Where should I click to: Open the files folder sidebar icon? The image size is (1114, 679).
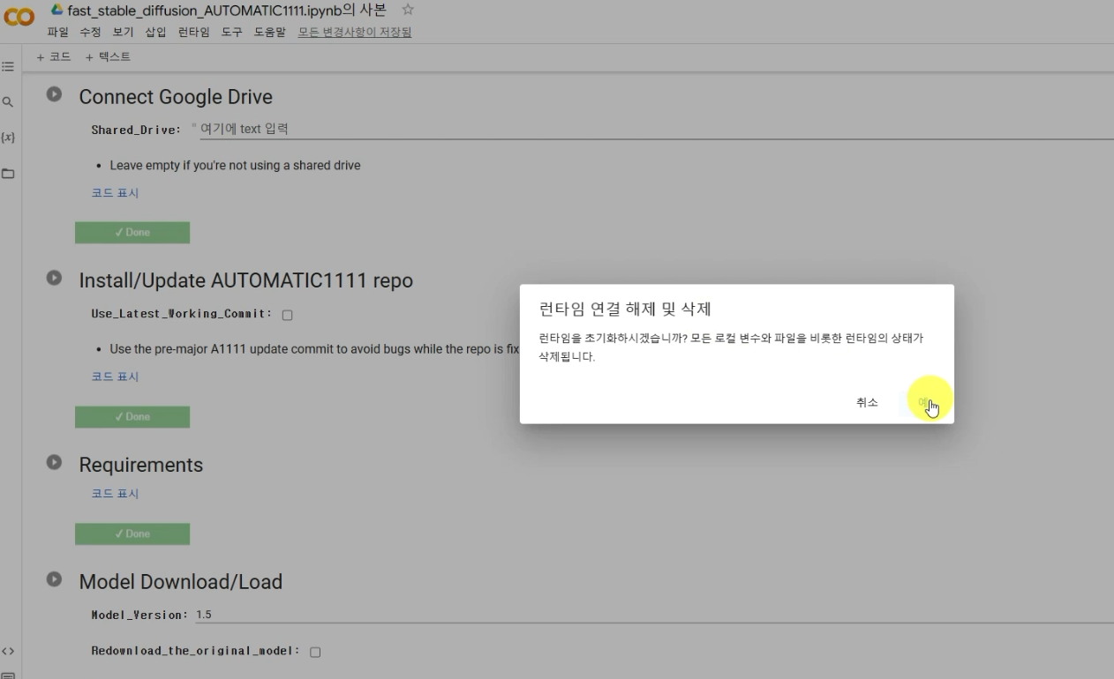tap(8, 174)
